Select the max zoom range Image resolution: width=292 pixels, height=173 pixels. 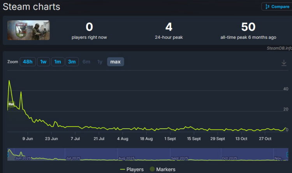tap(116, 62)
